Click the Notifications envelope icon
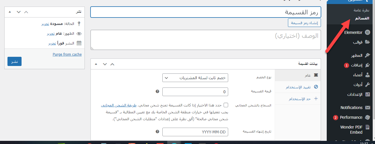 pyautogui.click(x=367, y=108)
